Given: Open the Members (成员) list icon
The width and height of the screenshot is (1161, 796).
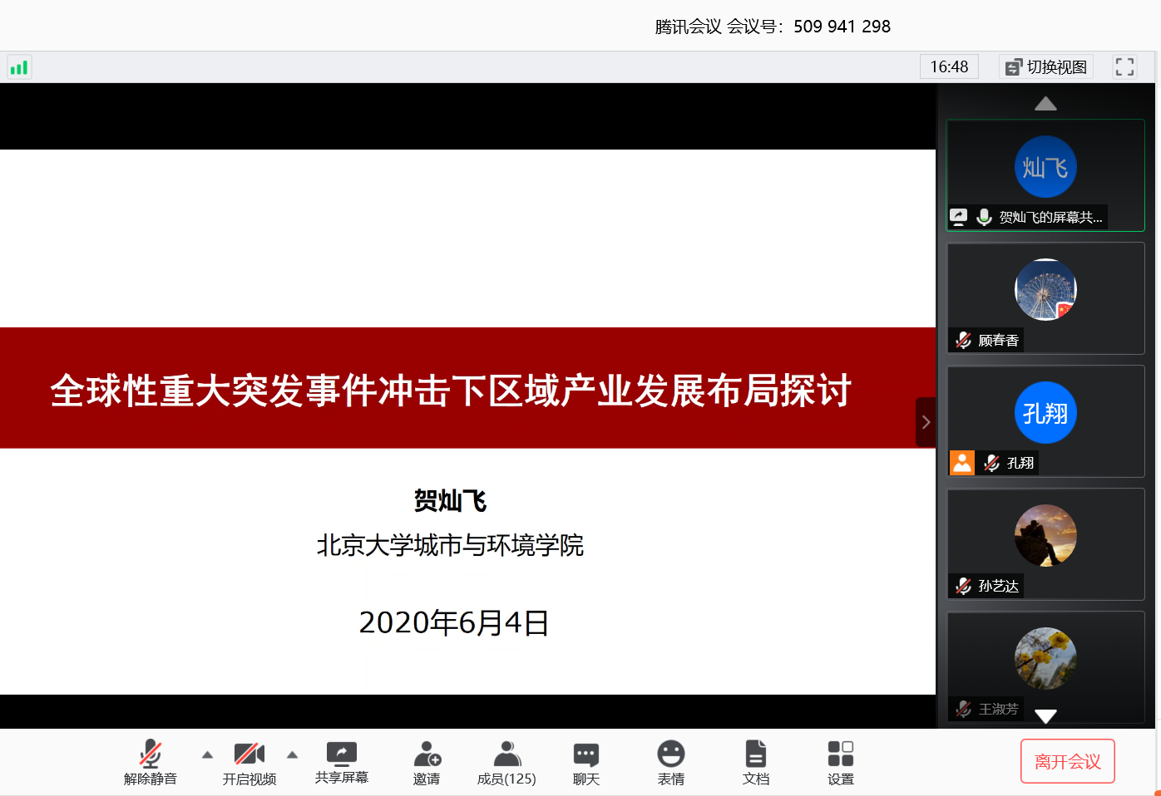Looking at the screenshot, I should 506,754.
